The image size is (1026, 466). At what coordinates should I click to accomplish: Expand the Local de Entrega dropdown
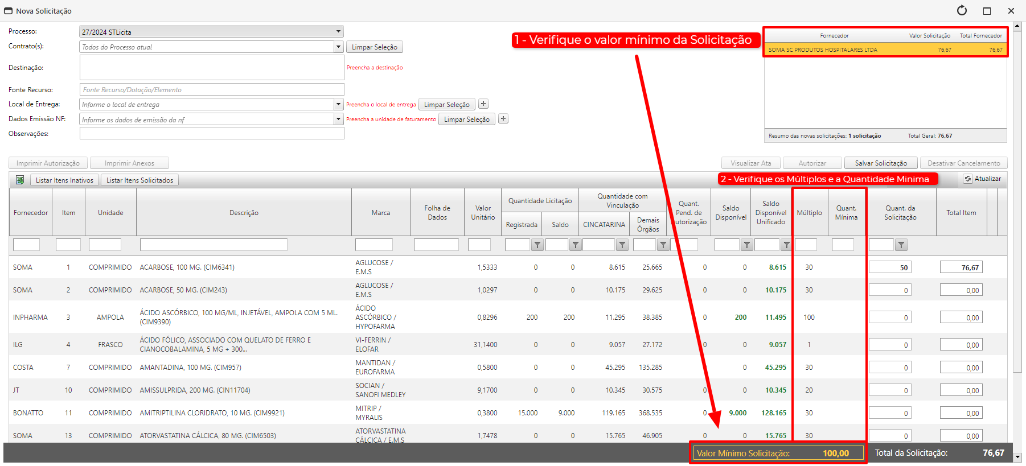click(x=338, y=105)
